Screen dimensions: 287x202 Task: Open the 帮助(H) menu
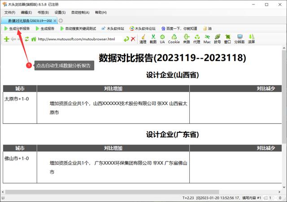pos(100,13)
